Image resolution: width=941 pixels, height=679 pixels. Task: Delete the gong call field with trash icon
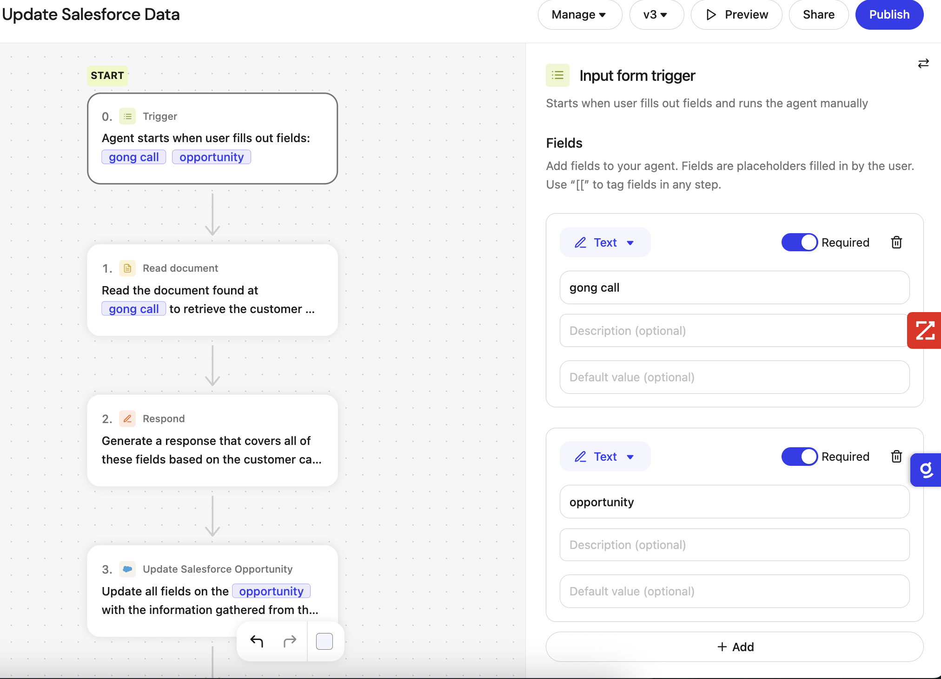coord(896,242)
